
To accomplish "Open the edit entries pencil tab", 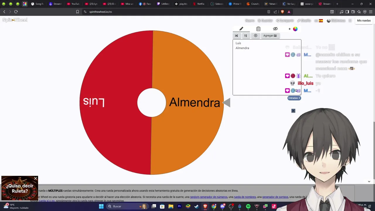I will [241, 29].
